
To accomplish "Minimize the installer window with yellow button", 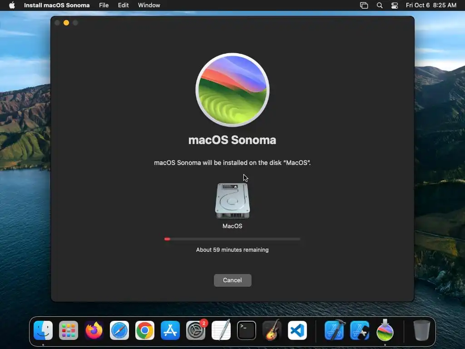I will pyautogui.click(x=66, y=23).
